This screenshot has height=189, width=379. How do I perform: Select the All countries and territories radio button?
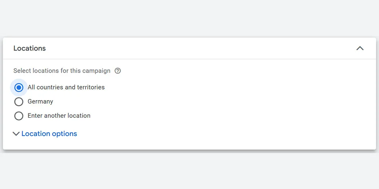click(19, 87)
